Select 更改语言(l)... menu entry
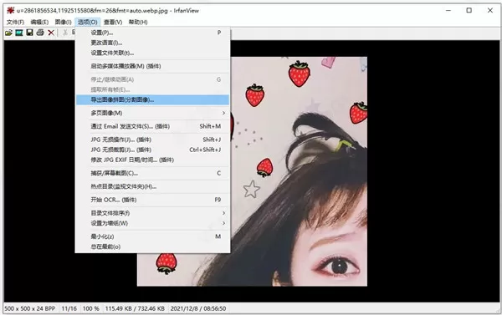The height and width of the screenshot is (315, 502). click(153, 43)
